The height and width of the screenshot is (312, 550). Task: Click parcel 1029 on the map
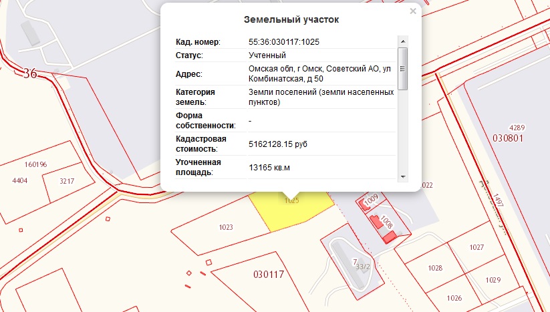click(493, 280)
